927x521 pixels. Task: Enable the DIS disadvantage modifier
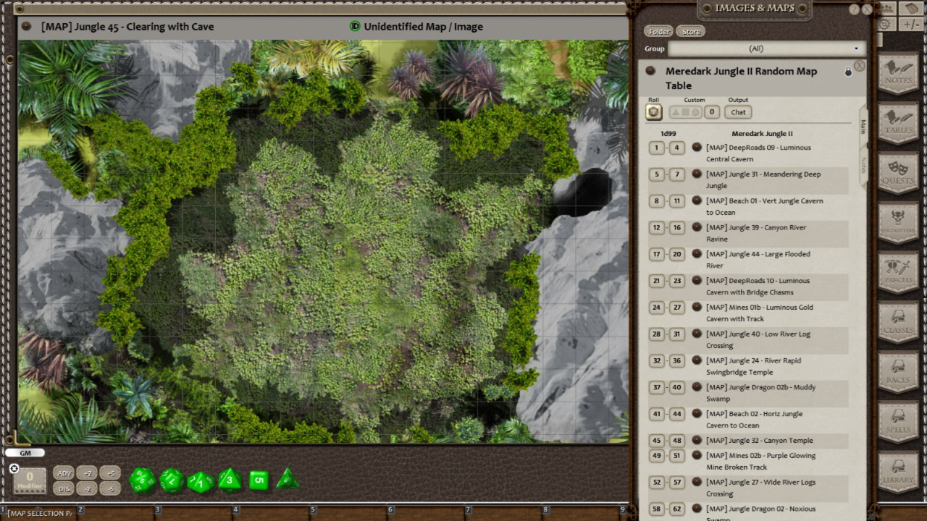pyautogui.click(x=64, y=488)
